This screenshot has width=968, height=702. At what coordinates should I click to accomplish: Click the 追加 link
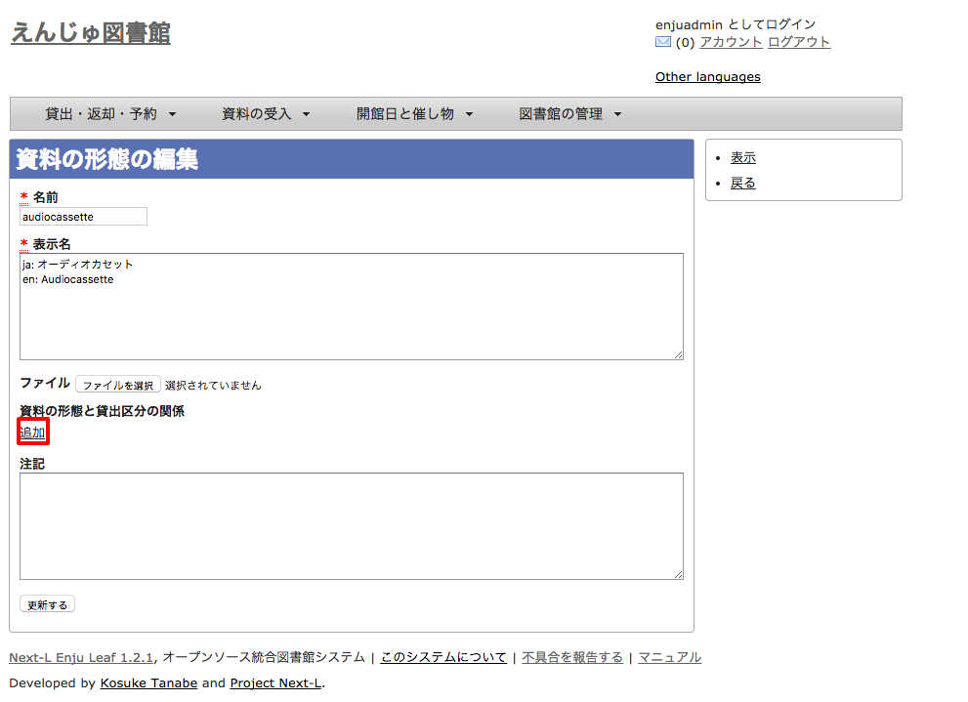coord(32,432)
